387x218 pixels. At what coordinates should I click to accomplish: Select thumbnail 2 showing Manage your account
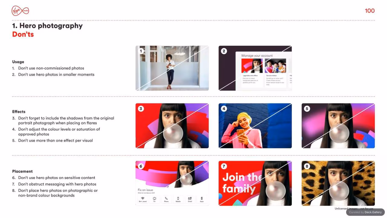tap(255, 68)
